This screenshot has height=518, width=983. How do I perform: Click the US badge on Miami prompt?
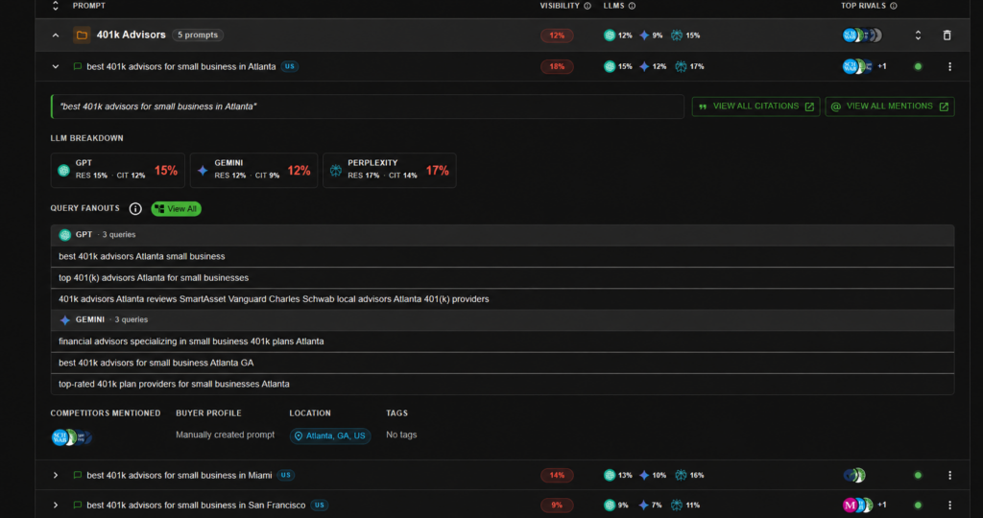click(x=285, y=476)
